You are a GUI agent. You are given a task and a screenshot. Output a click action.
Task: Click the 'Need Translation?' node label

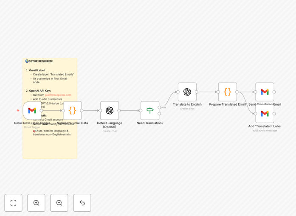coord(150,123)
